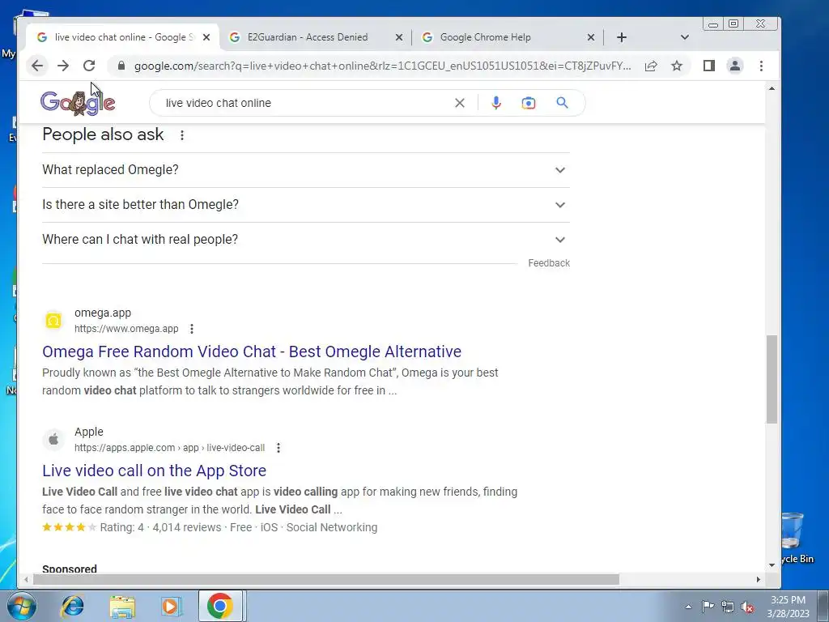Image resolution: width=829 pixels, height=622 pixels.
Task: Click the address bar URL
Action: coord(382,66)
